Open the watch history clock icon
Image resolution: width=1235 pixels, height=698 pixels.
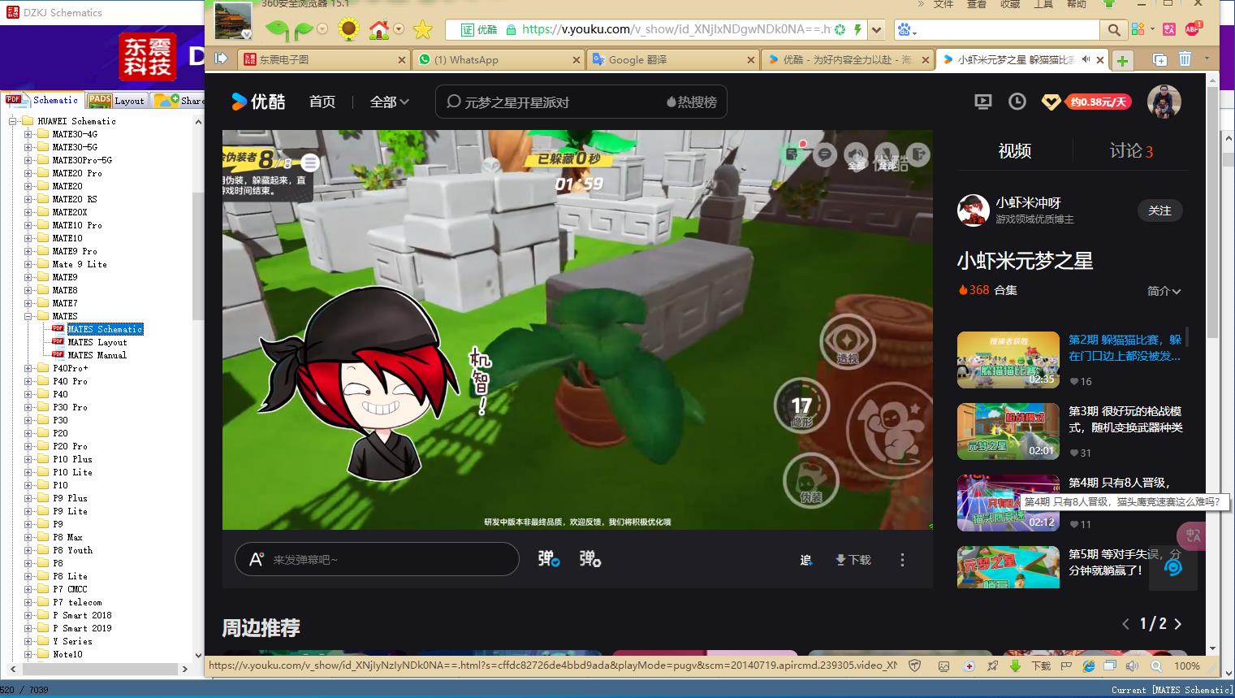tap(1017, 102)
